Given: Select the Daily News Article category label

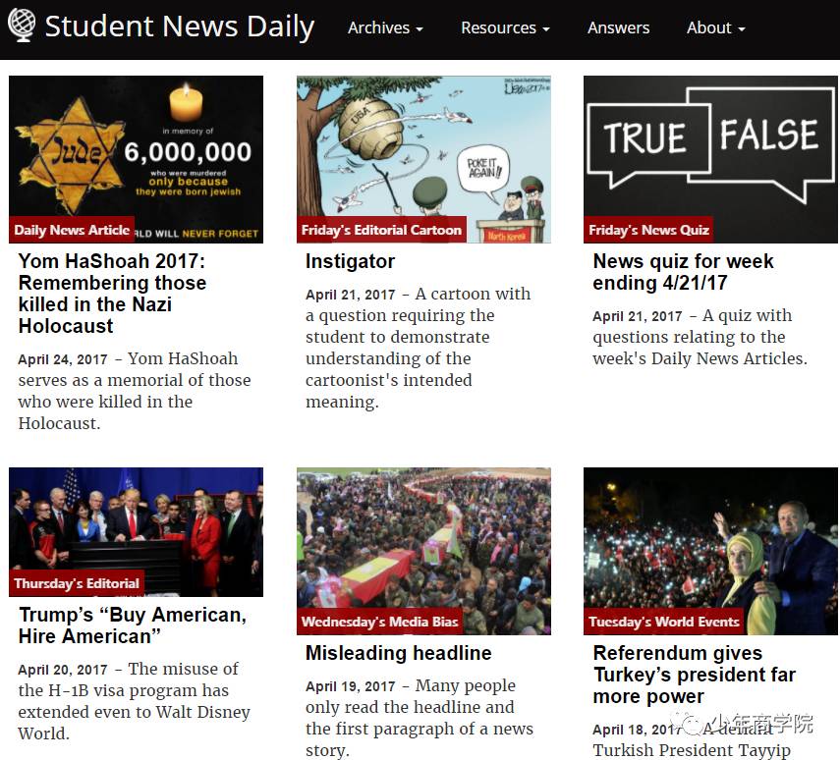Looking at the screenshot, I should point(72,230).
